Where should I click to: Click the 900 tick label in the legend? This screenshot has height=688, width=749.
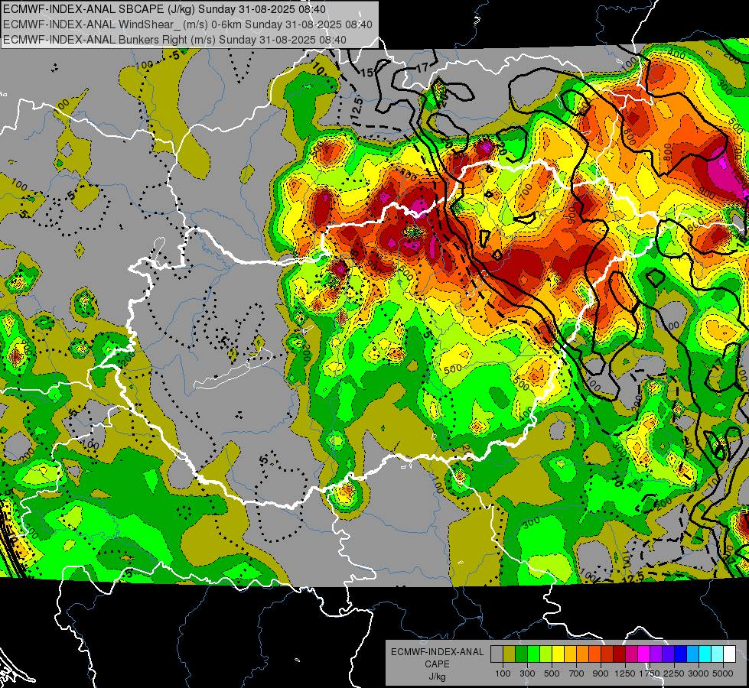tap(601, 673)
